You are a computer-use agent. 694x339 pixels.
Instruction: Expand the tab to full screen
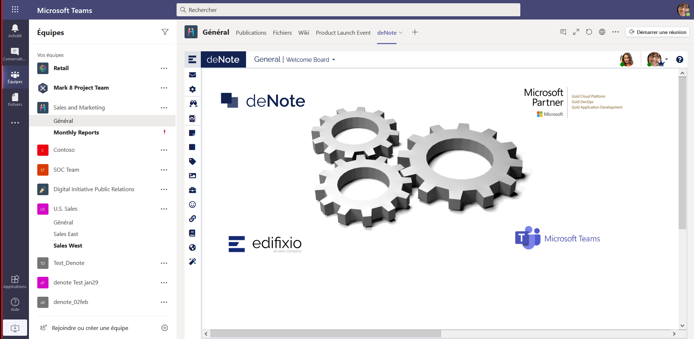(x=576, y=32)
